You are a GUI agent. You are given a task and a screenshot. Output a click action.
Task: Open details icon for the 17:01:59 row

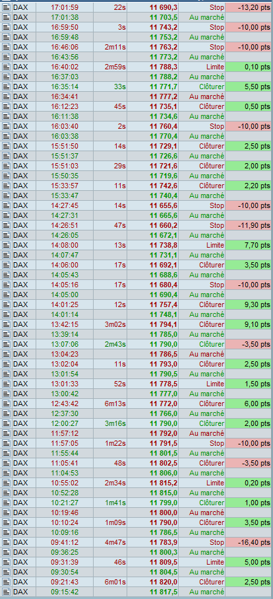[x=6, y=7]
